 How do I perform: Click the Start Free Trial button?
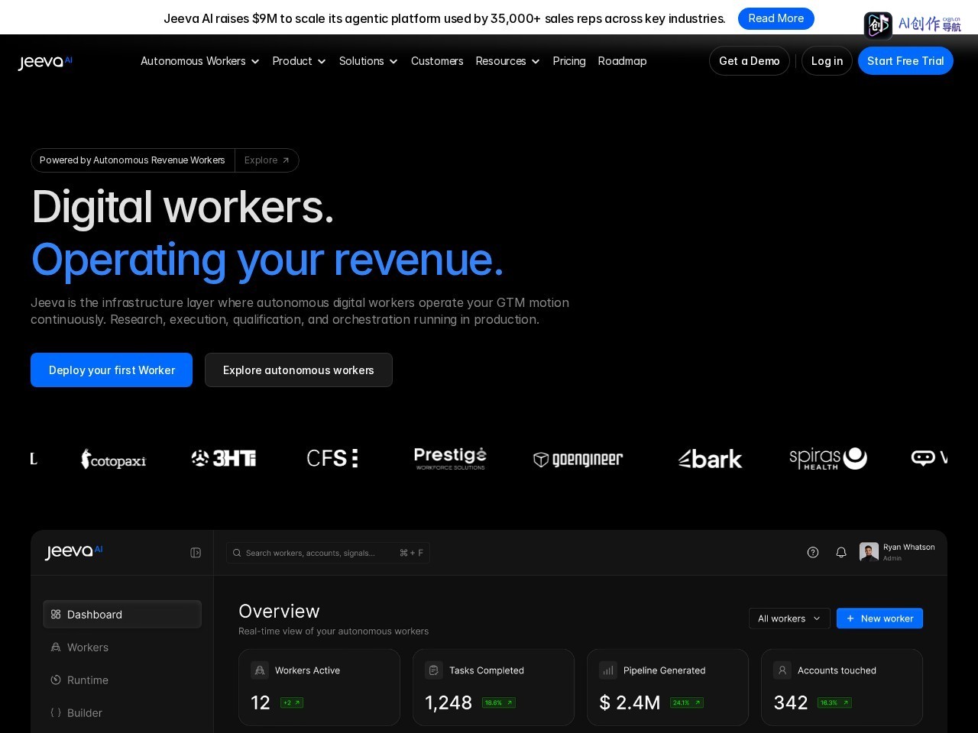(x=905, y=61)
